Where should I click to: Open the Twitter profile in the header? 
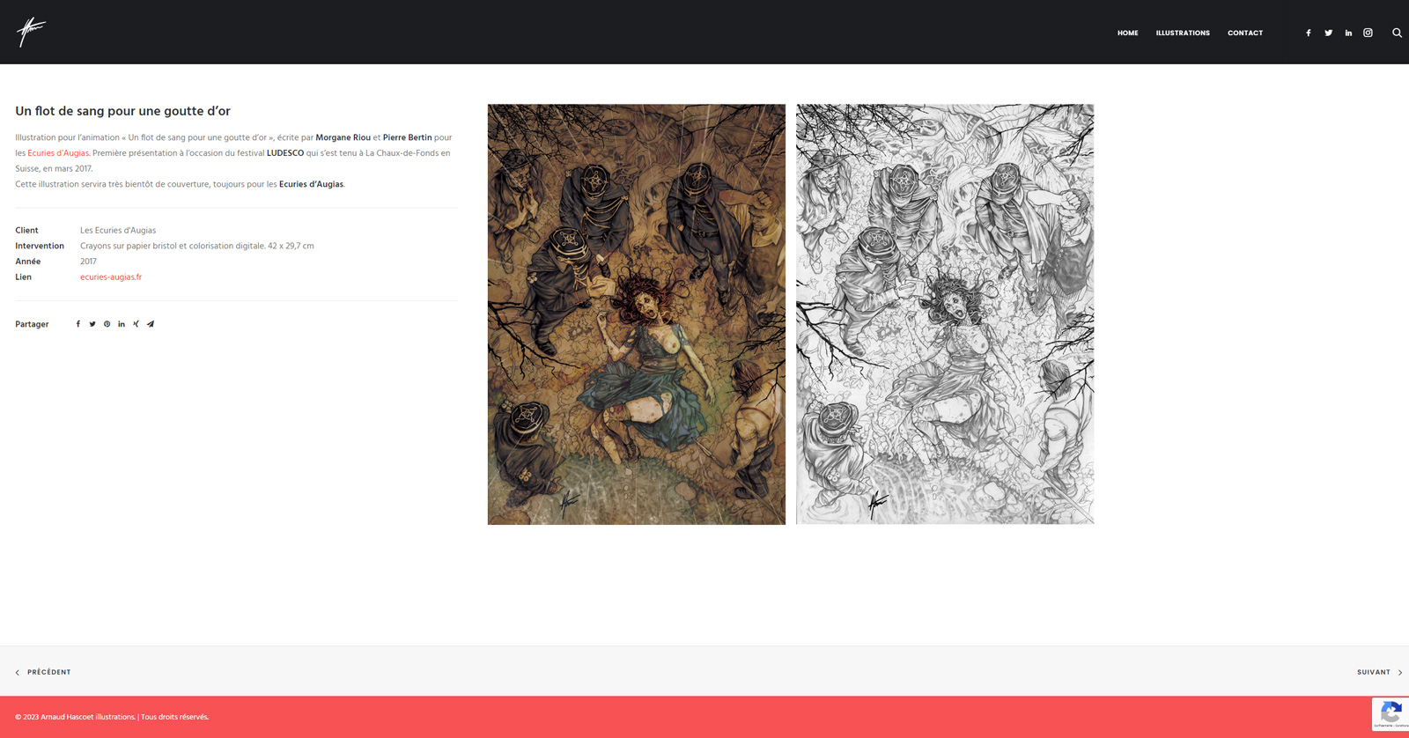coord(1328,33)
